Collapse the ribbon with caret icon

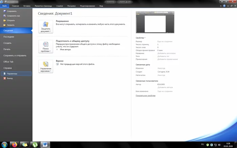(x=221, y=6)
